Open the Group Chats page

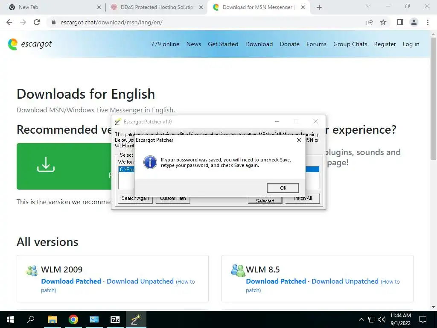(x=350, y=44)
